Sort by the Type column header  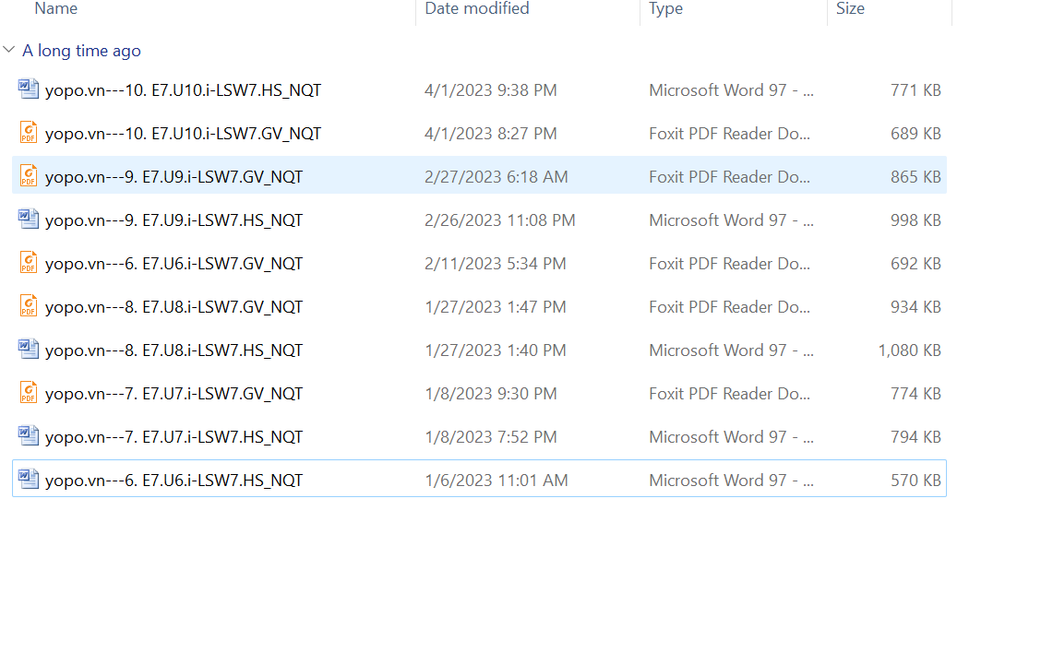(x=665, y=9)
